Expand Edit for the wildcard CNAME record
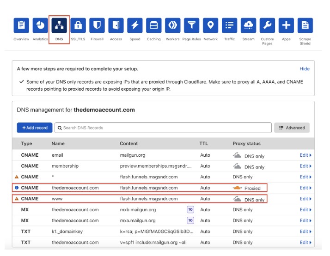 click(306, 177)
